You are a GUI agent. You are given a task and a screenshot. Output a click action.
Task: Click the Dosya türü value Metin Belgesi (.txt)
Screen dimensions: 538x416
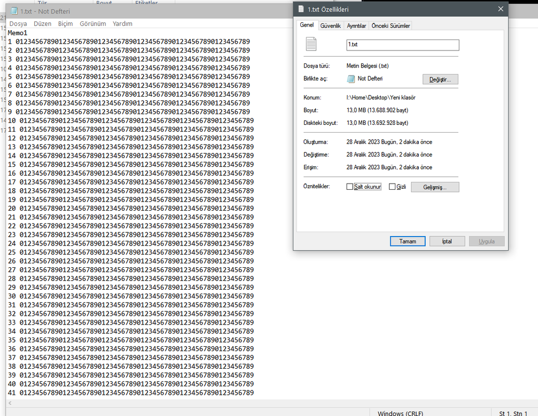367,66
